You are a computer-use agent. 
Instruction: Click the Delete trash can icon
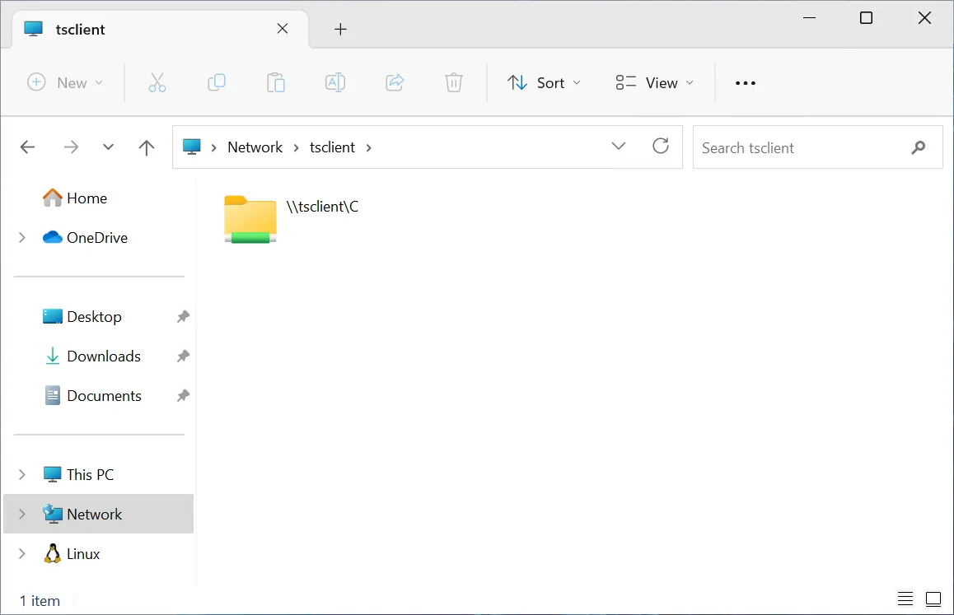(454, 82)
